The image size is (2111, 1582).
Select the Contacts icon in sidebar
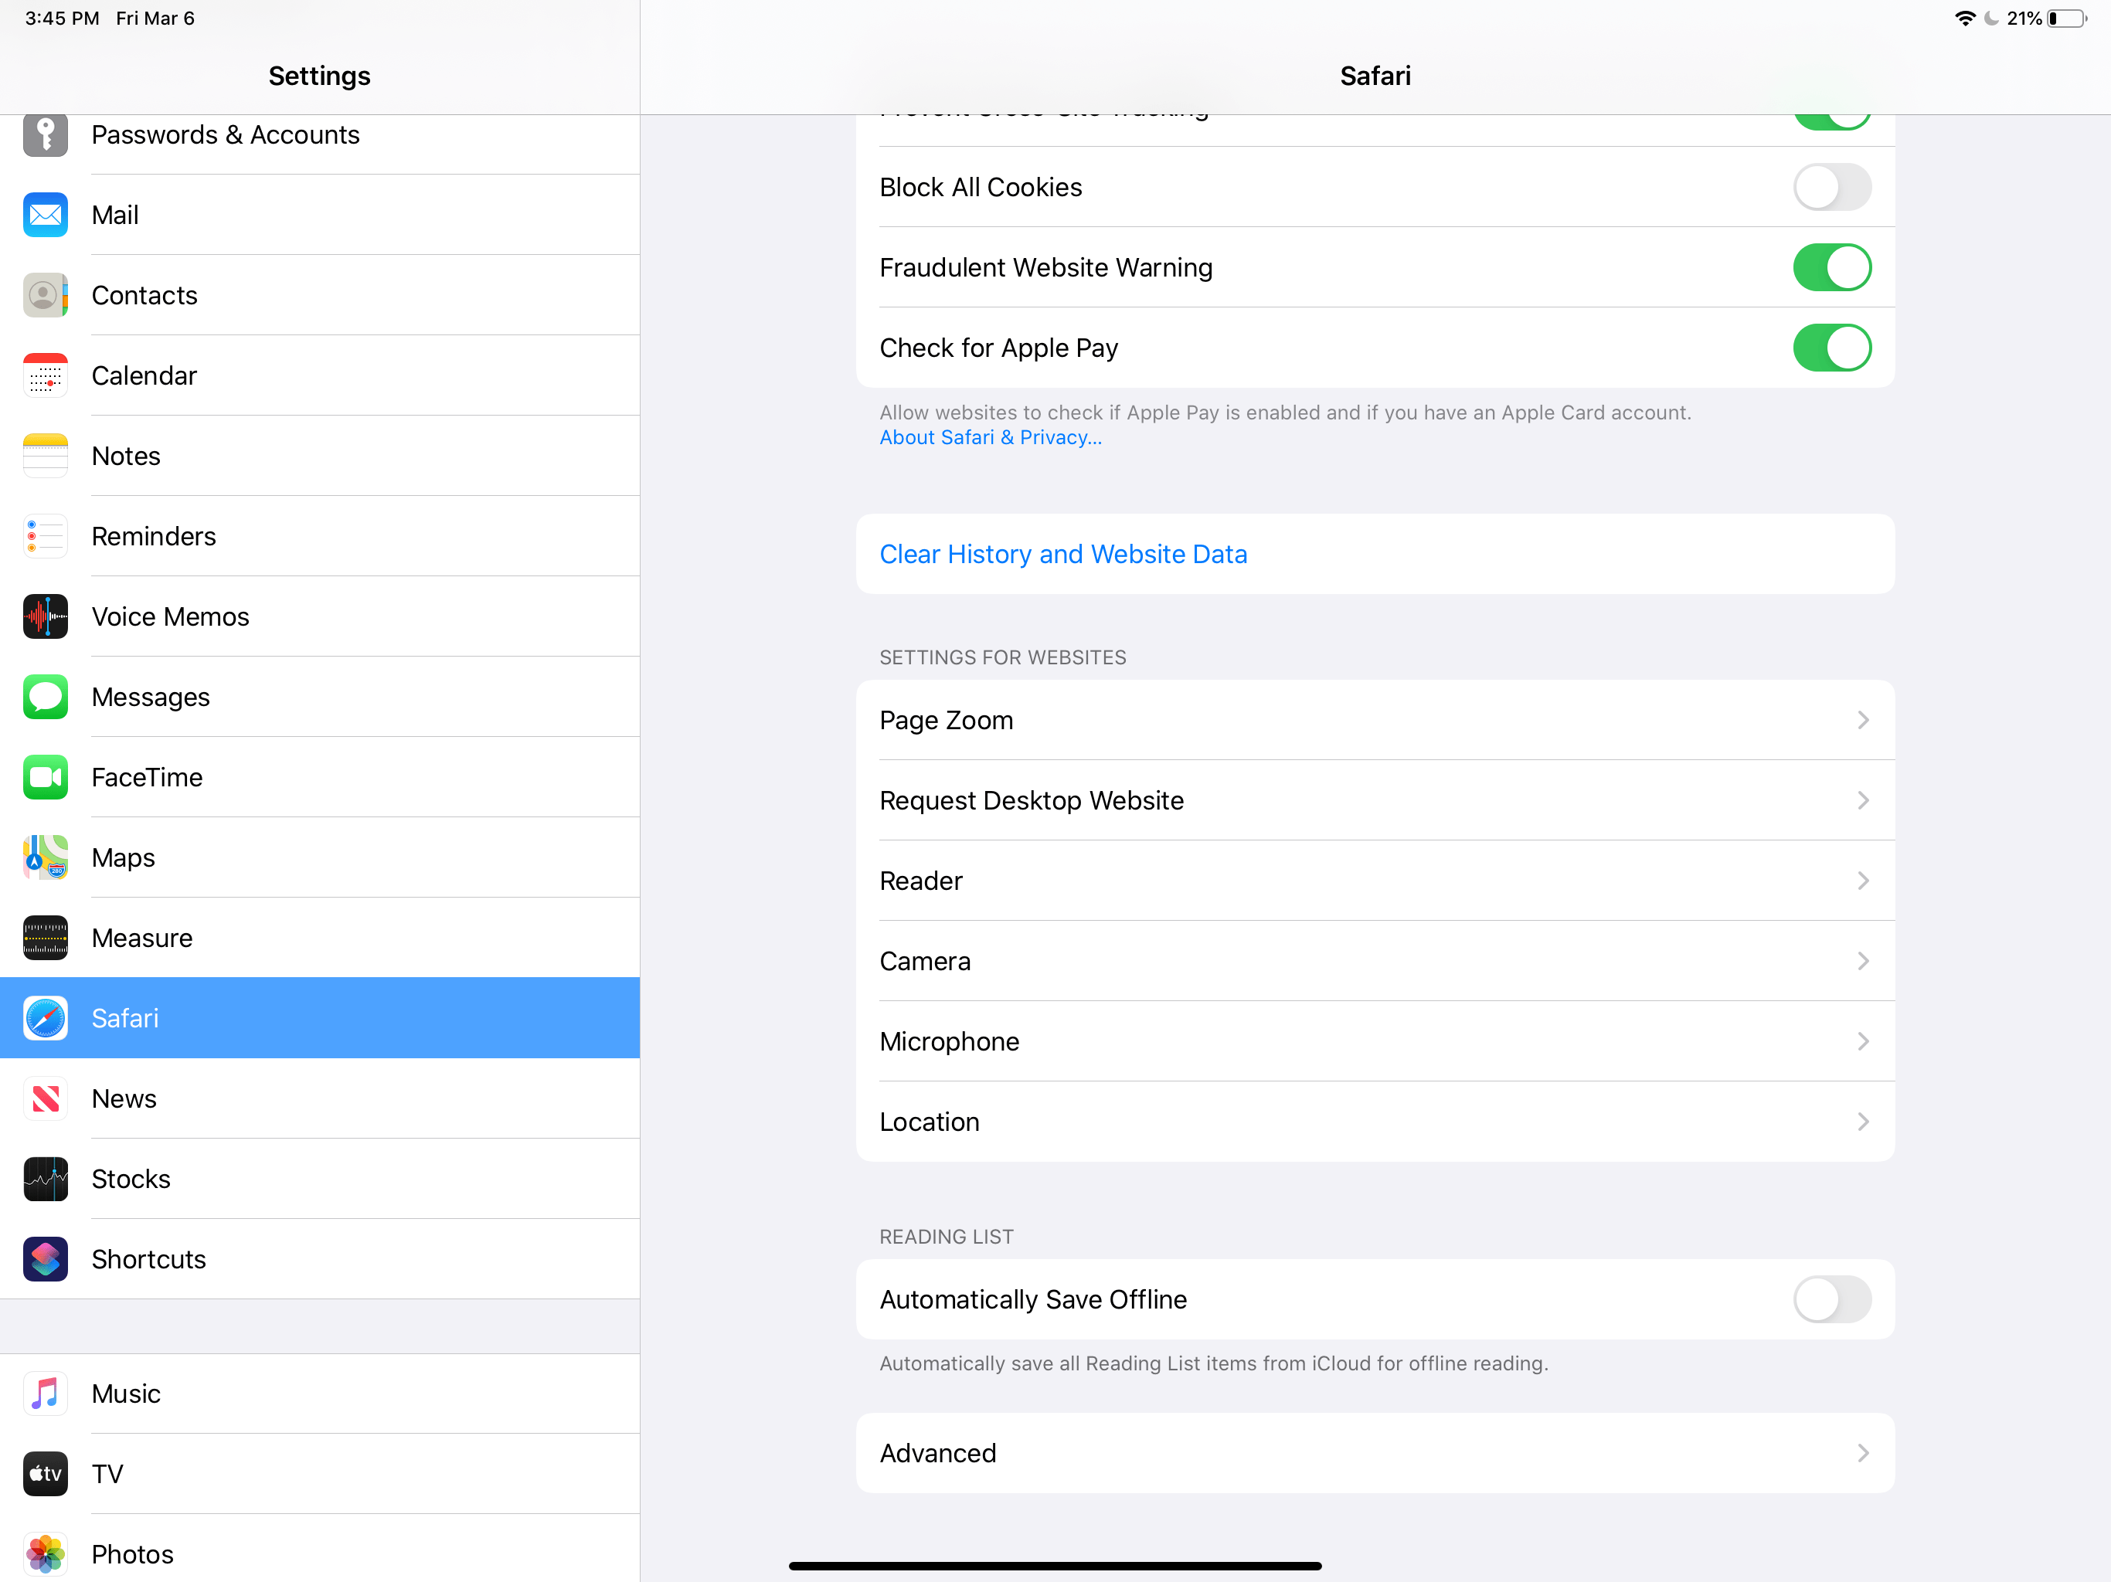click(x=45, y=295)
